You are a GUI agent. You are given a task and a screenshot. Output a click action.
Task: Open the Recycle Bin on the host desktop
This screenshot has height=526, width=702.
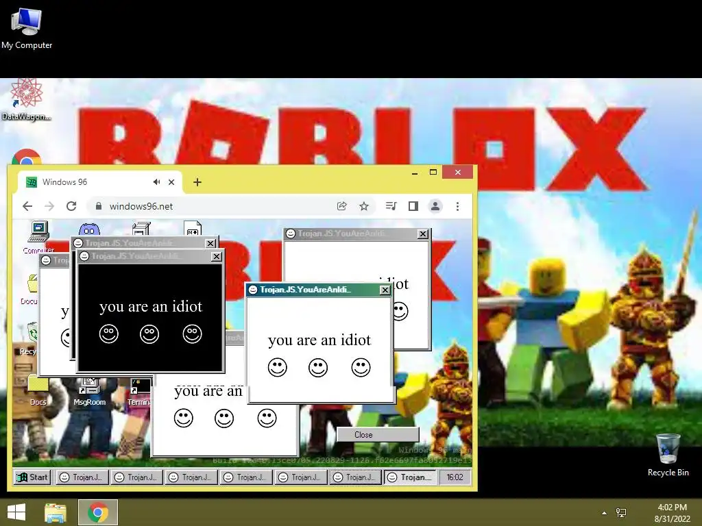tap(668, 455)
